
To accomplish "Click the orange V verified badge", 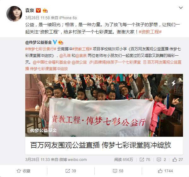I will (x=38, y=10).
